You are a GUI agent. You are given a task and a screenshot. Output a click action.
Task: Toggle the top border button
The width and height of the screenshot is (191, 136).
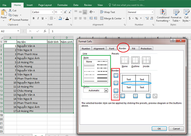pos(117,75)
